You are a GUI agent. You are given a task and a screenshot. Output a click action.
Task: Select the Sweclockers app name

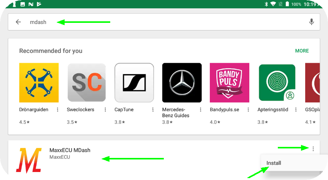81,110
